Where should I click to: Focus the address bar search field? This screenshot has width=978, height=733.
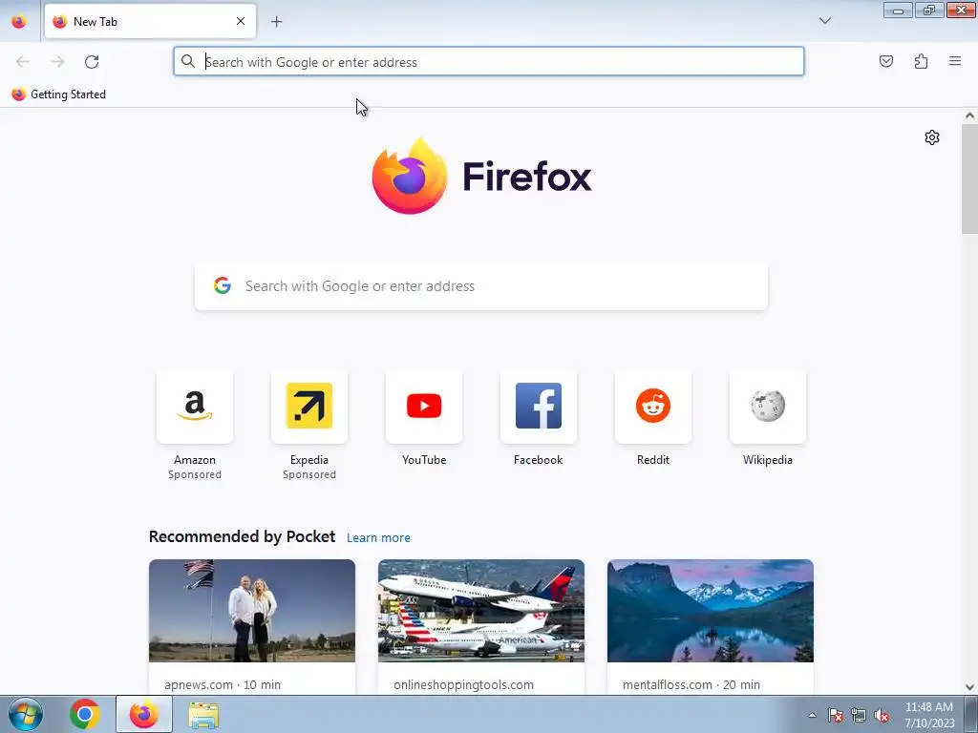tap(488, 62)
